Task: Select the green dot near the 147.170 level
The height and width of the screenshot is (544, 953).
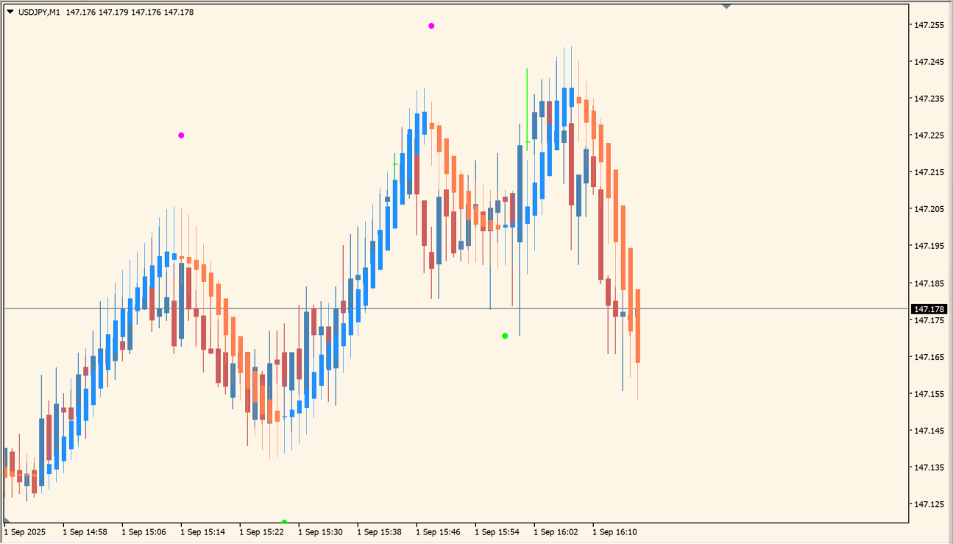Action: [x=505, y=336]
